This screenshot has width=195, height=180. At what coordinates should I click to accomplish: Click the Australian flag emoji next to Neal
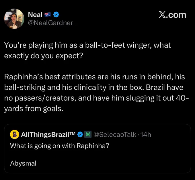(48, 15)
